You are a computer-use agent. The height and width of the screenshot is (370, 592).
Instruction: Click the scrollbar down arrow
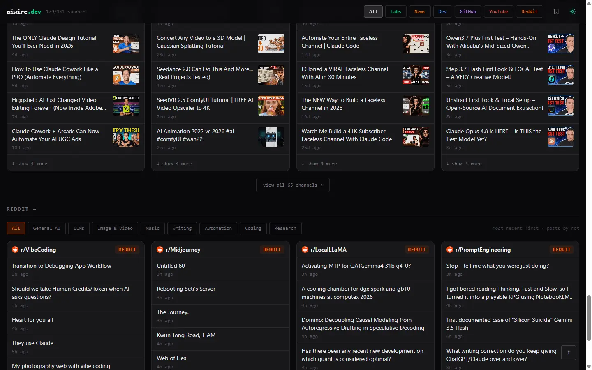(x=589, y=367)
